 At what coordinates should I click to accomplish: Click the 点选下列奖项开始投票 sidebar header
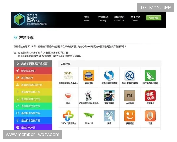[33, 64]
